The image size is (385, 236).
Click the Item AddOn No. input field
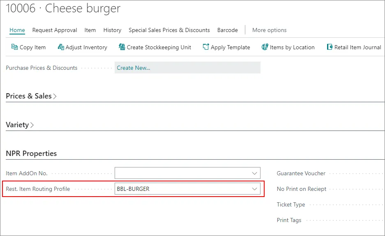[187, 173]
